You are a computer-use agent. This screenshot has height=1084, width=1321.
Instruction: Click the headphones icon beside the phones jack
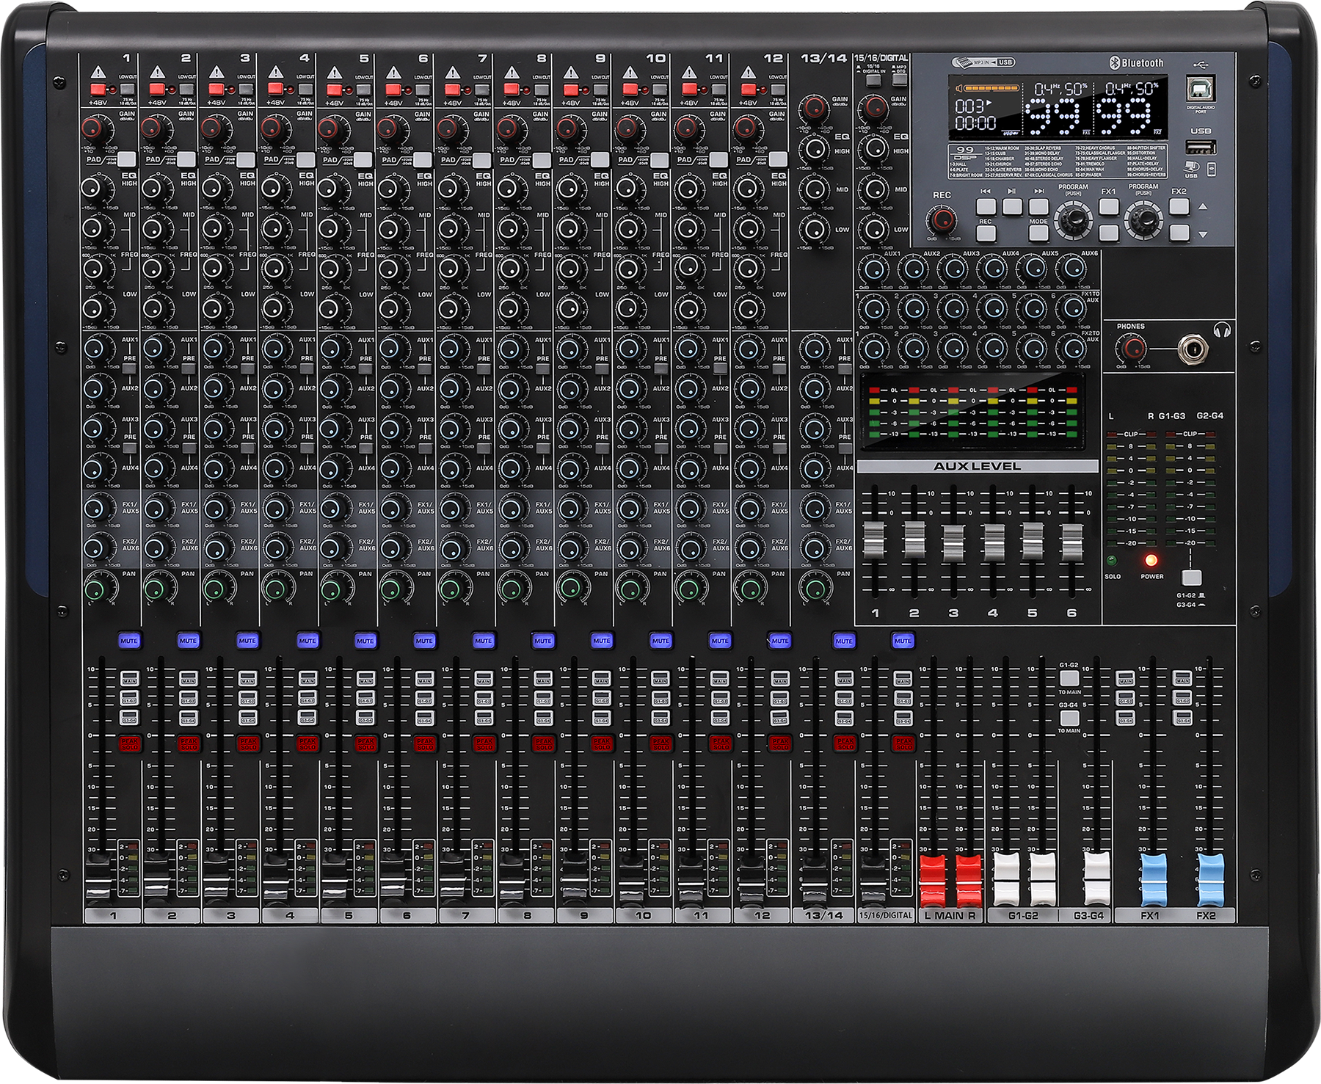tap(1221, 331)
